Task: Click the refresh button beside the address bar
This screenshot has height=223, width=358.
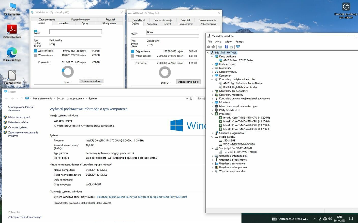Action: point(191,99)
